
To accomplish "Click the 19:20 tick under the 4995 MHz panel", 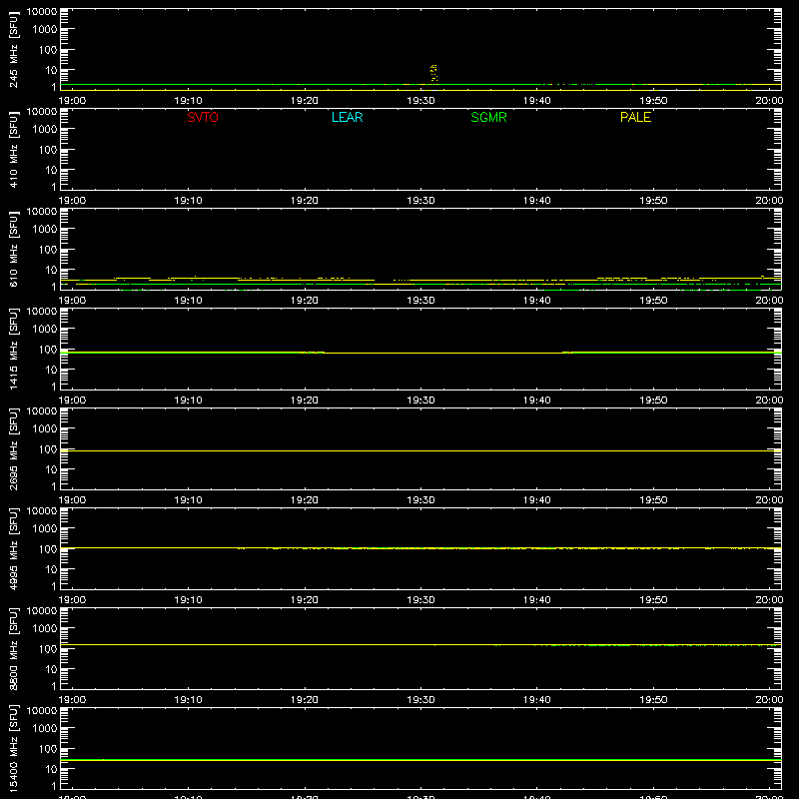I will [x=305, y=600].
